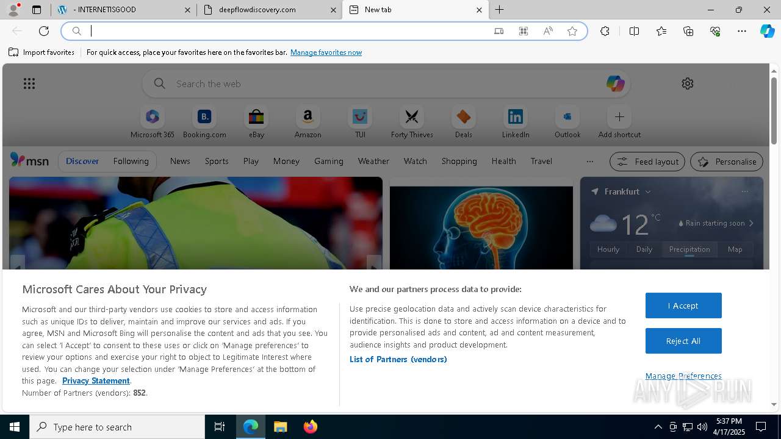Open the Sports category
The width and height of the screenshot is (781, 439).
pyautogui.click(x=217, y=162)
